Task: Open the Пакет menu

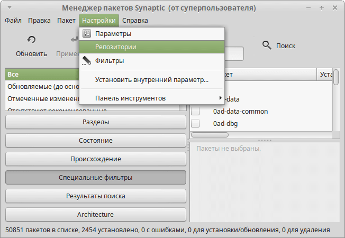Action: [x=66, y=21]
